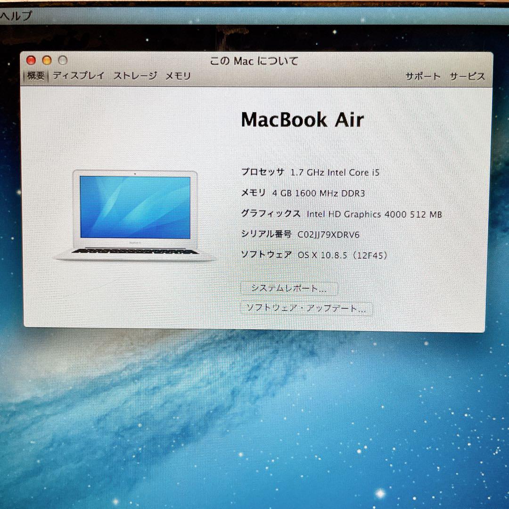Click the memory value 4 GB 1600 MHz DDR3
509x509 pixels.
point(319,193)
